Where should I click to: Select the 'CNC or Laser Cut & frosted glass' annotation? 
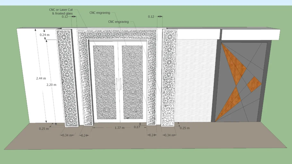[x=61, y=12]
